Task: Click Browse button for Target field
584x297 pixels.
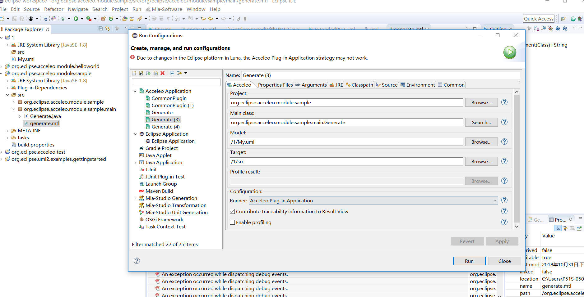Action: pyautogui.click(x=481, y=162)
